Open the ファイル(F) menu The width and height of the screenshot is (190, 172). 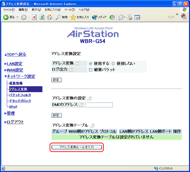(9, 10)
